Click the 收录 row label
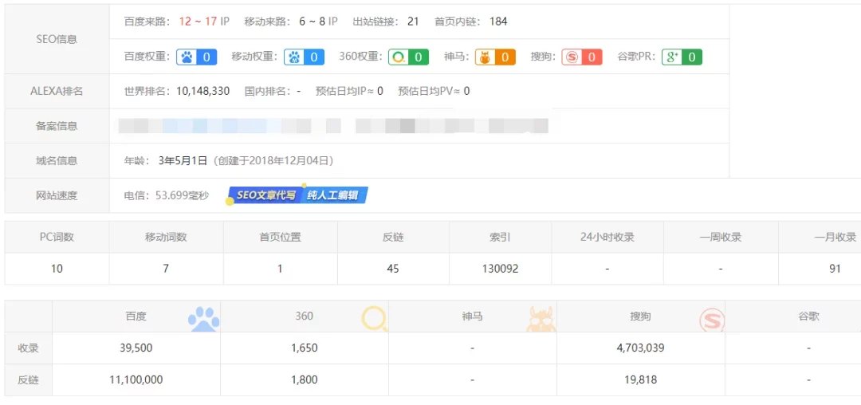861x405 pixels. coord(28,348)
